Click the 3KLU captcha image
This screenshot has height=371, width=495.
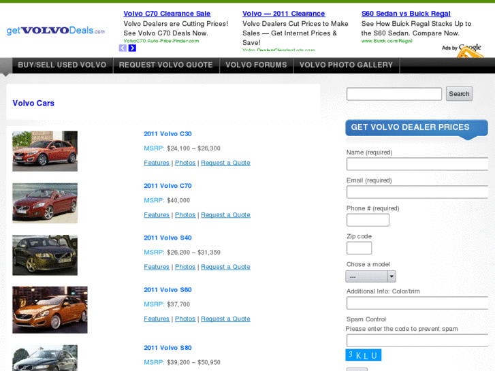[x=364, y=355]
